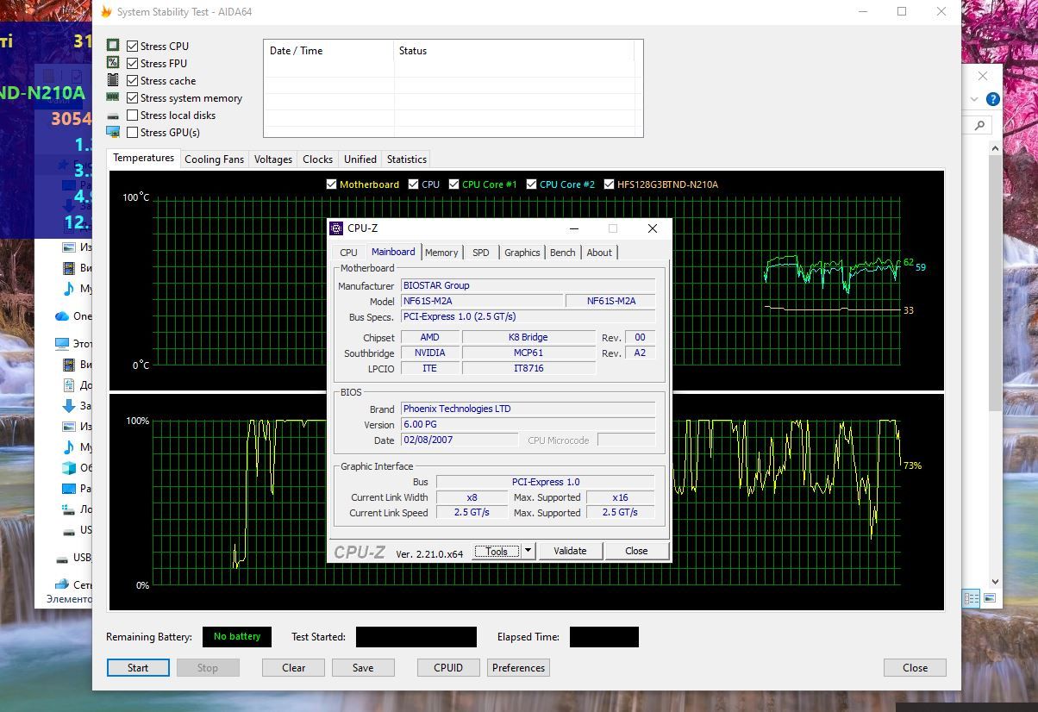The height and width of the screenshot is (712, 1038).
Task: Start the system stability test
Action: [138, 667]
